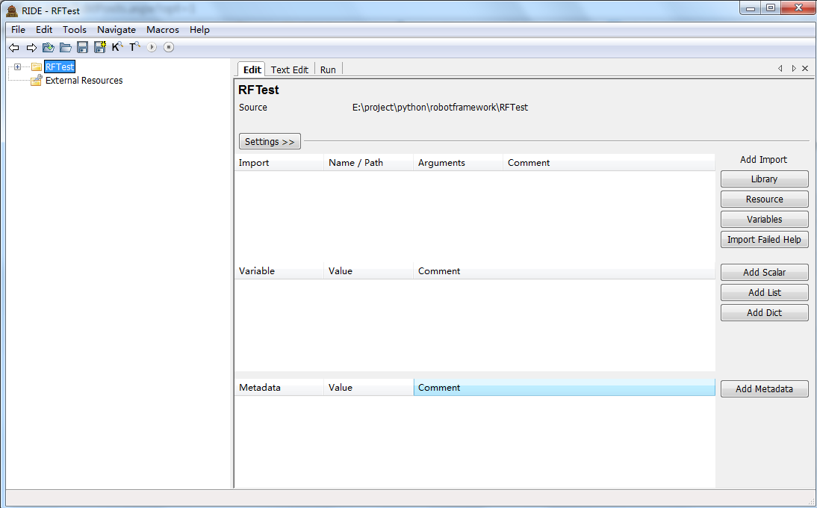Click the Import column header

click(279, 163)
